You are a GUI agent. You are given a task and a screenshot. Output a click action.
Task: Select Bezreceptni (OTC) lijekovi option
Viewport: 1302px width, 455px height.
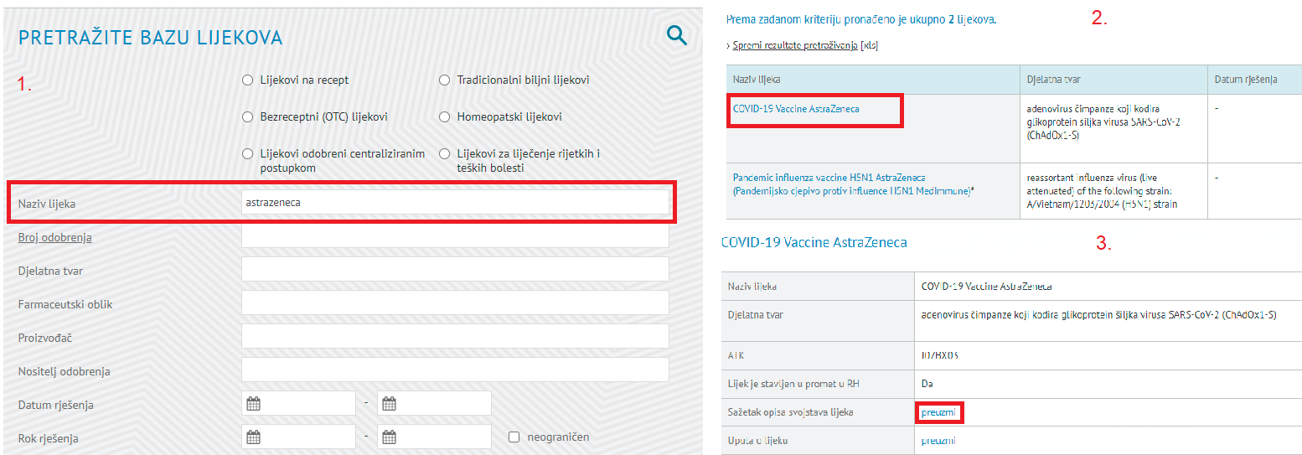tap(247, 117)
